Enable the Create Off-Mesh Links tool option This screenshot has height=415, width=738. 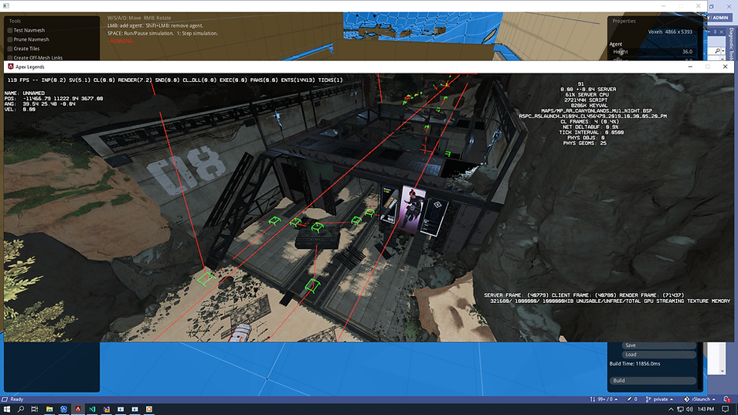click(x=10, y=58)
